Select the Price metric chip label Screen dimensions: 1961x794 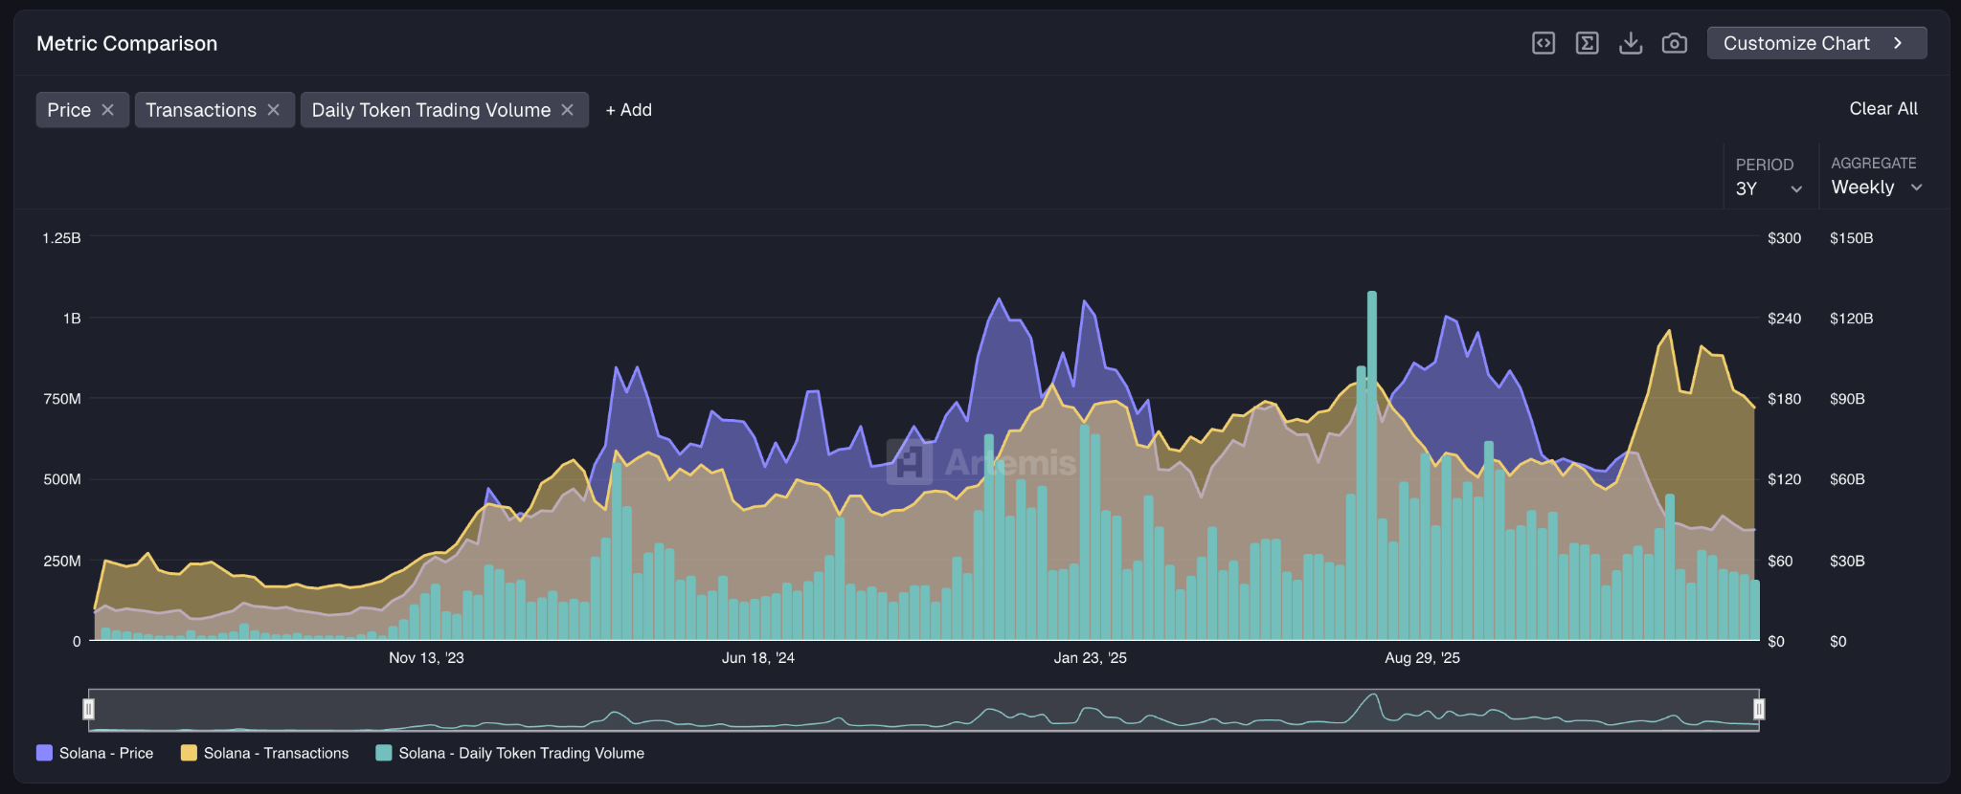click(69, 110)
